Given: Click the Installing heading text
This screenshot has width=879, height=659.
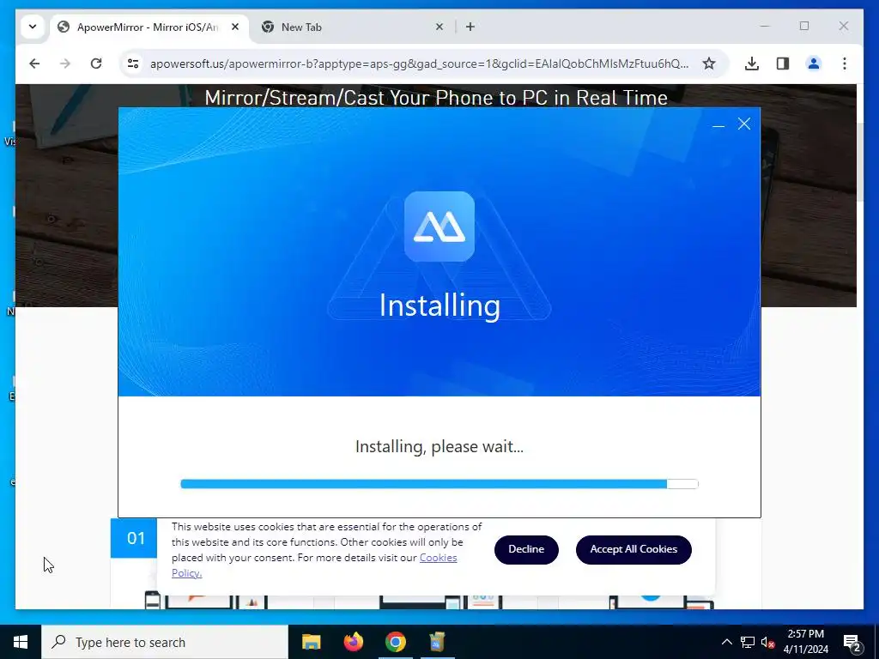Looking at the screenshot, I should coord(439,306).
